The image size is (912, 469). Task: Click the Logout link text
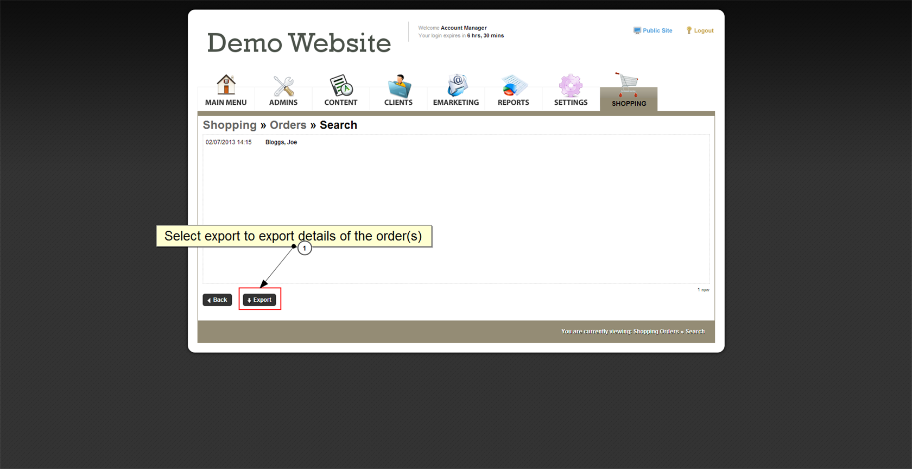click(x=704, y=31)
